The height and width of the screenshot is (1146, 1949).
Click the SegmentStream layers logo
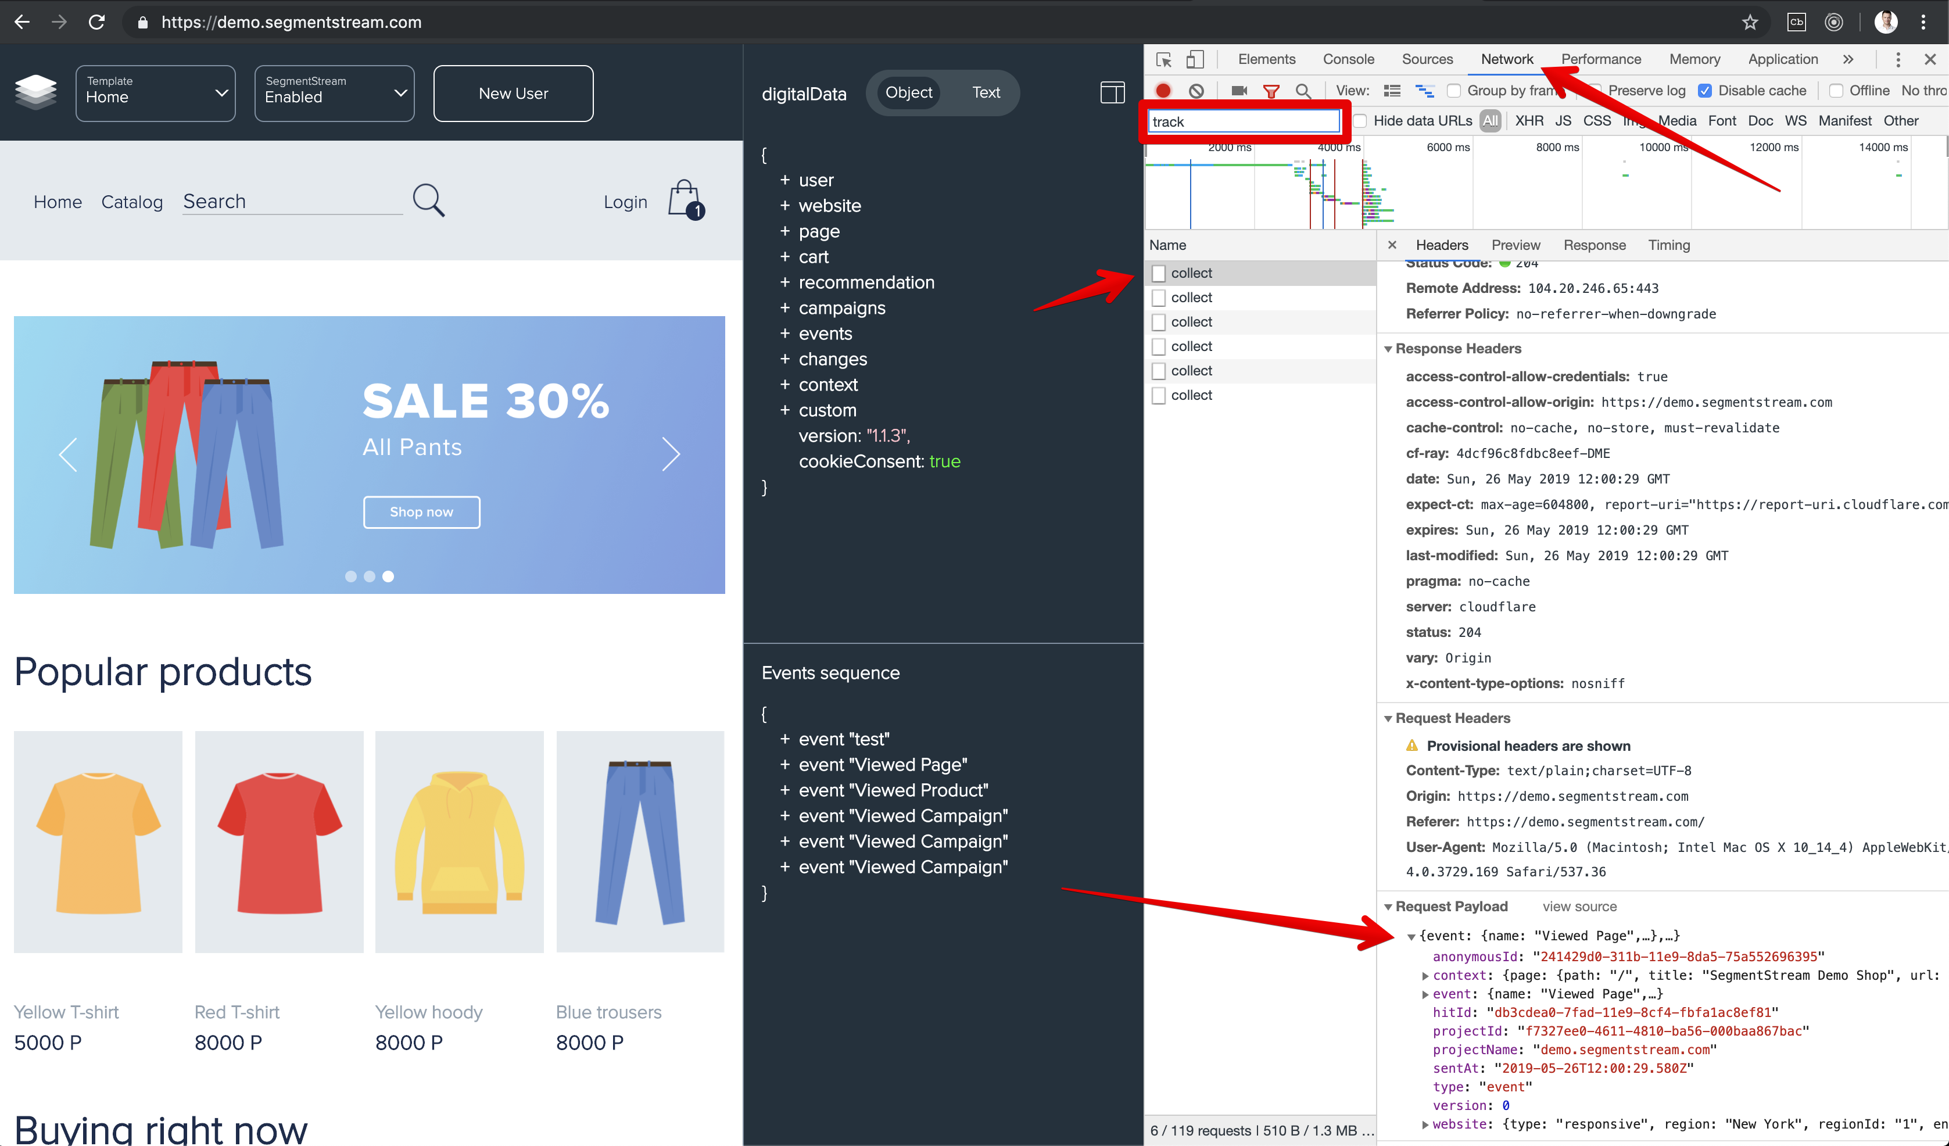pos(35,92)
